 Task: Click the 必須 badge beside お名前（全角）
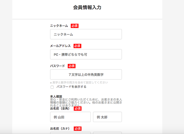click(x=77, y=109)
